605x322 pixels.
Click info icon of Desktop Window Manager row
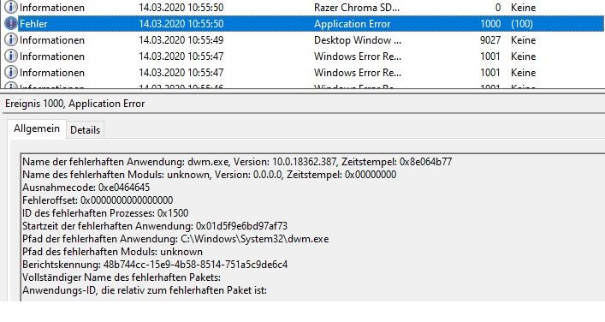pos(11,39)
